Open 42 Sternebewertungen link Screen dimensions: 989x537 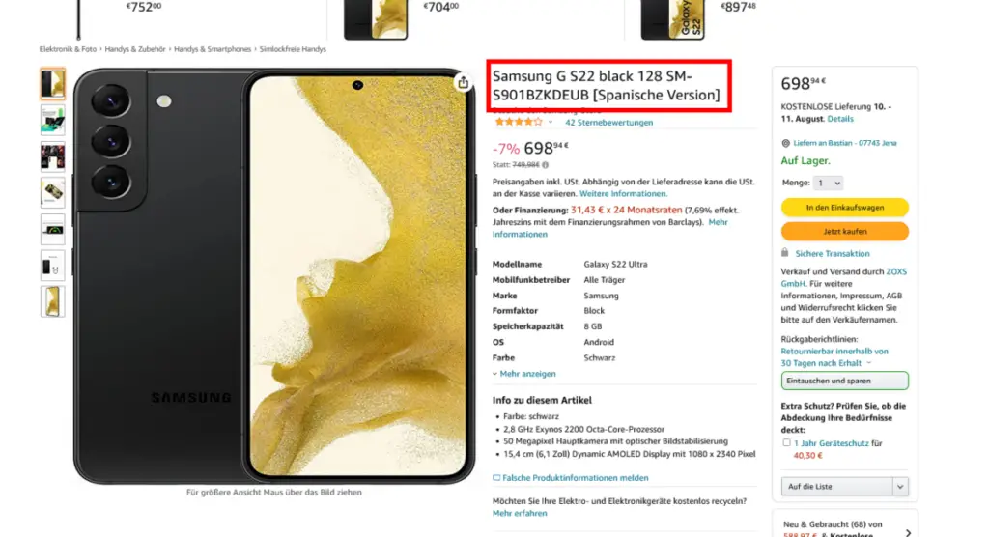coord(608,123)
